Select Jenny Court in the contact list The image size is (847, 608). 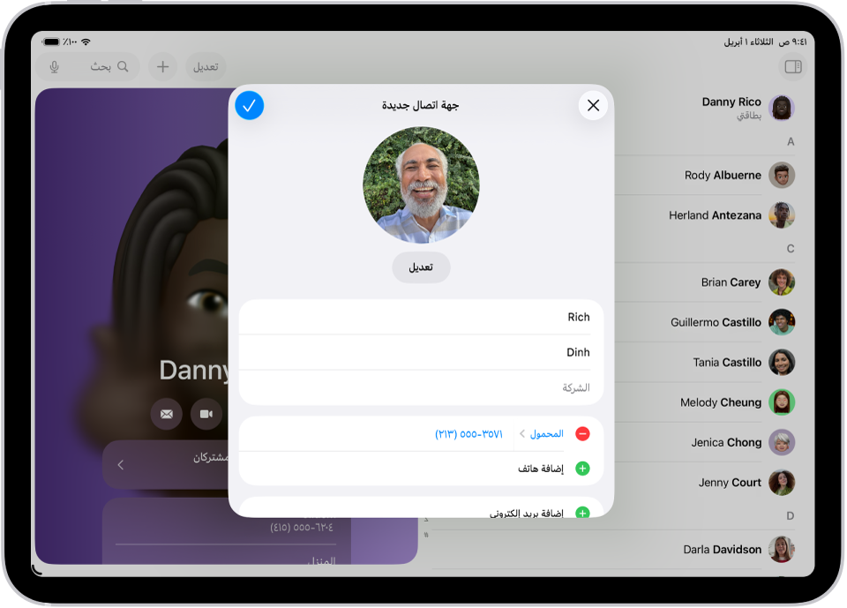click(705, 482)
